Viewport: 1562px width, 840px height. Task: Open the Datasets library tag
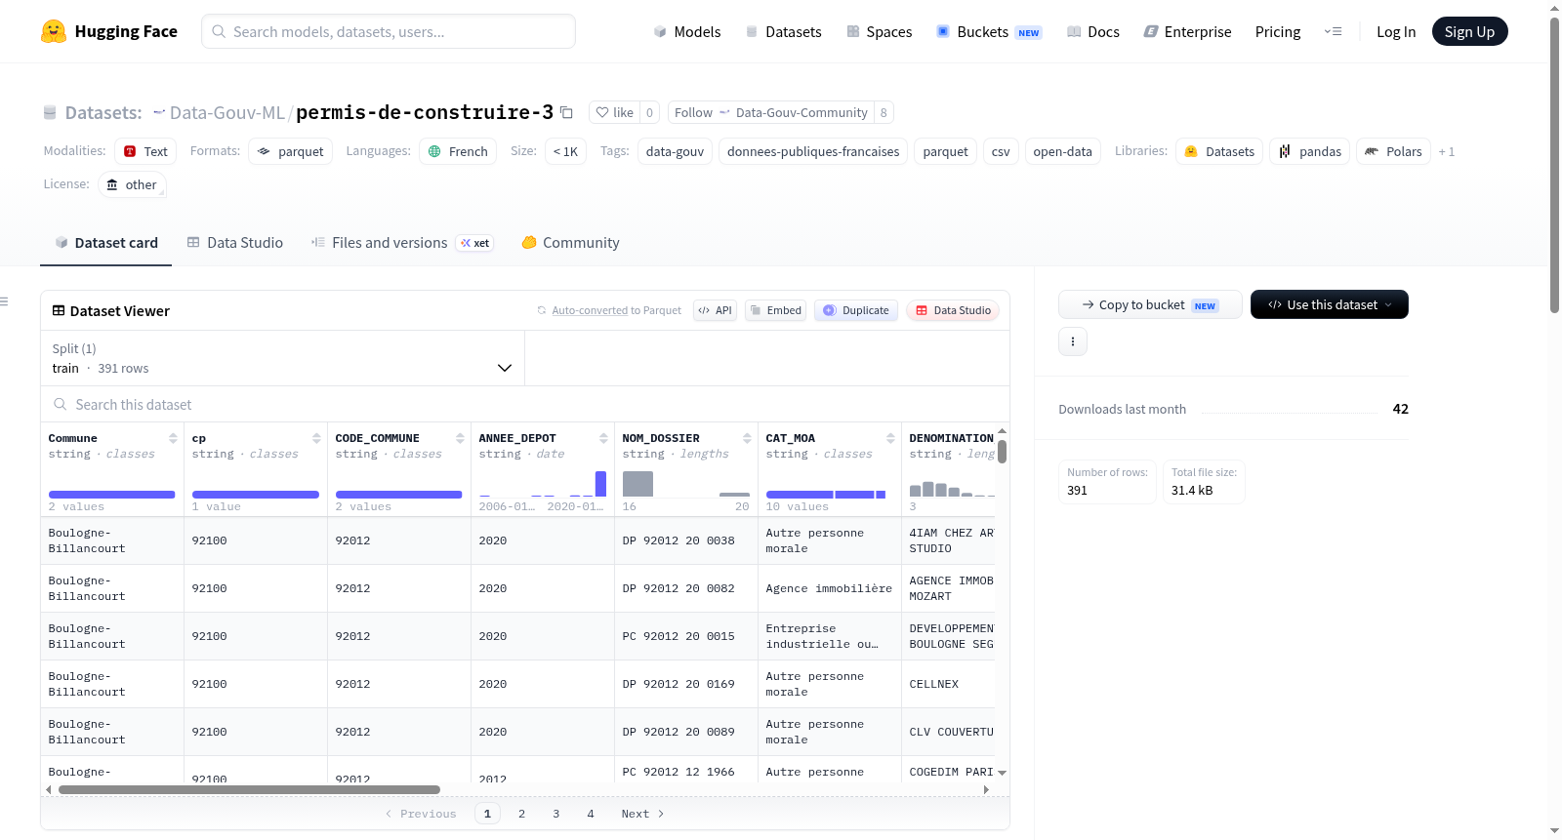point(1219,151)
